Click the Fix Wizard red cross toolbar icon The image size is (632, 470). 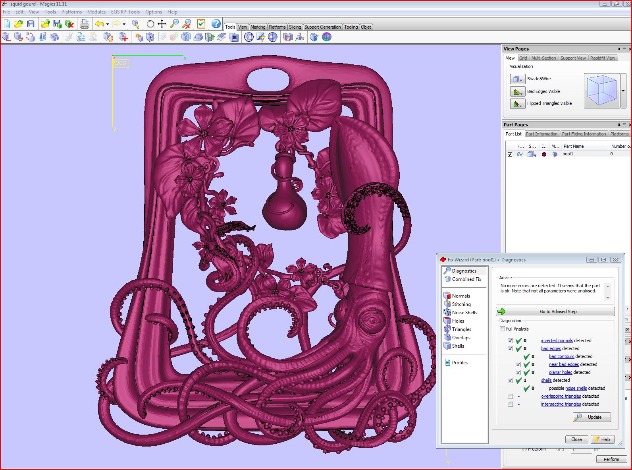[123, 37]
